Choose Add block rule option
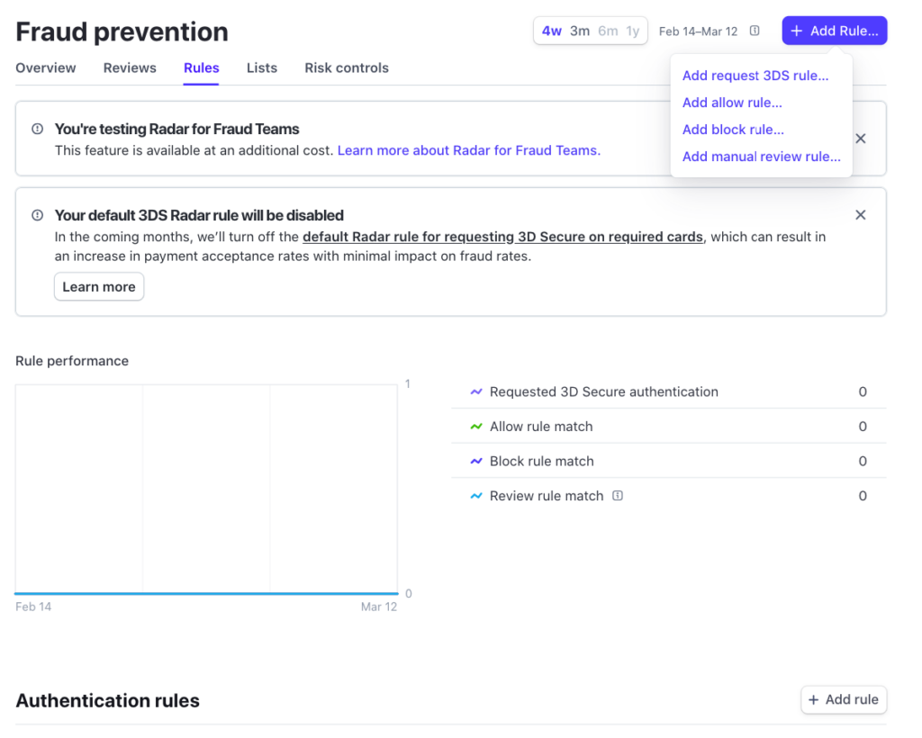The image size is (922, 738). point(733,130)
